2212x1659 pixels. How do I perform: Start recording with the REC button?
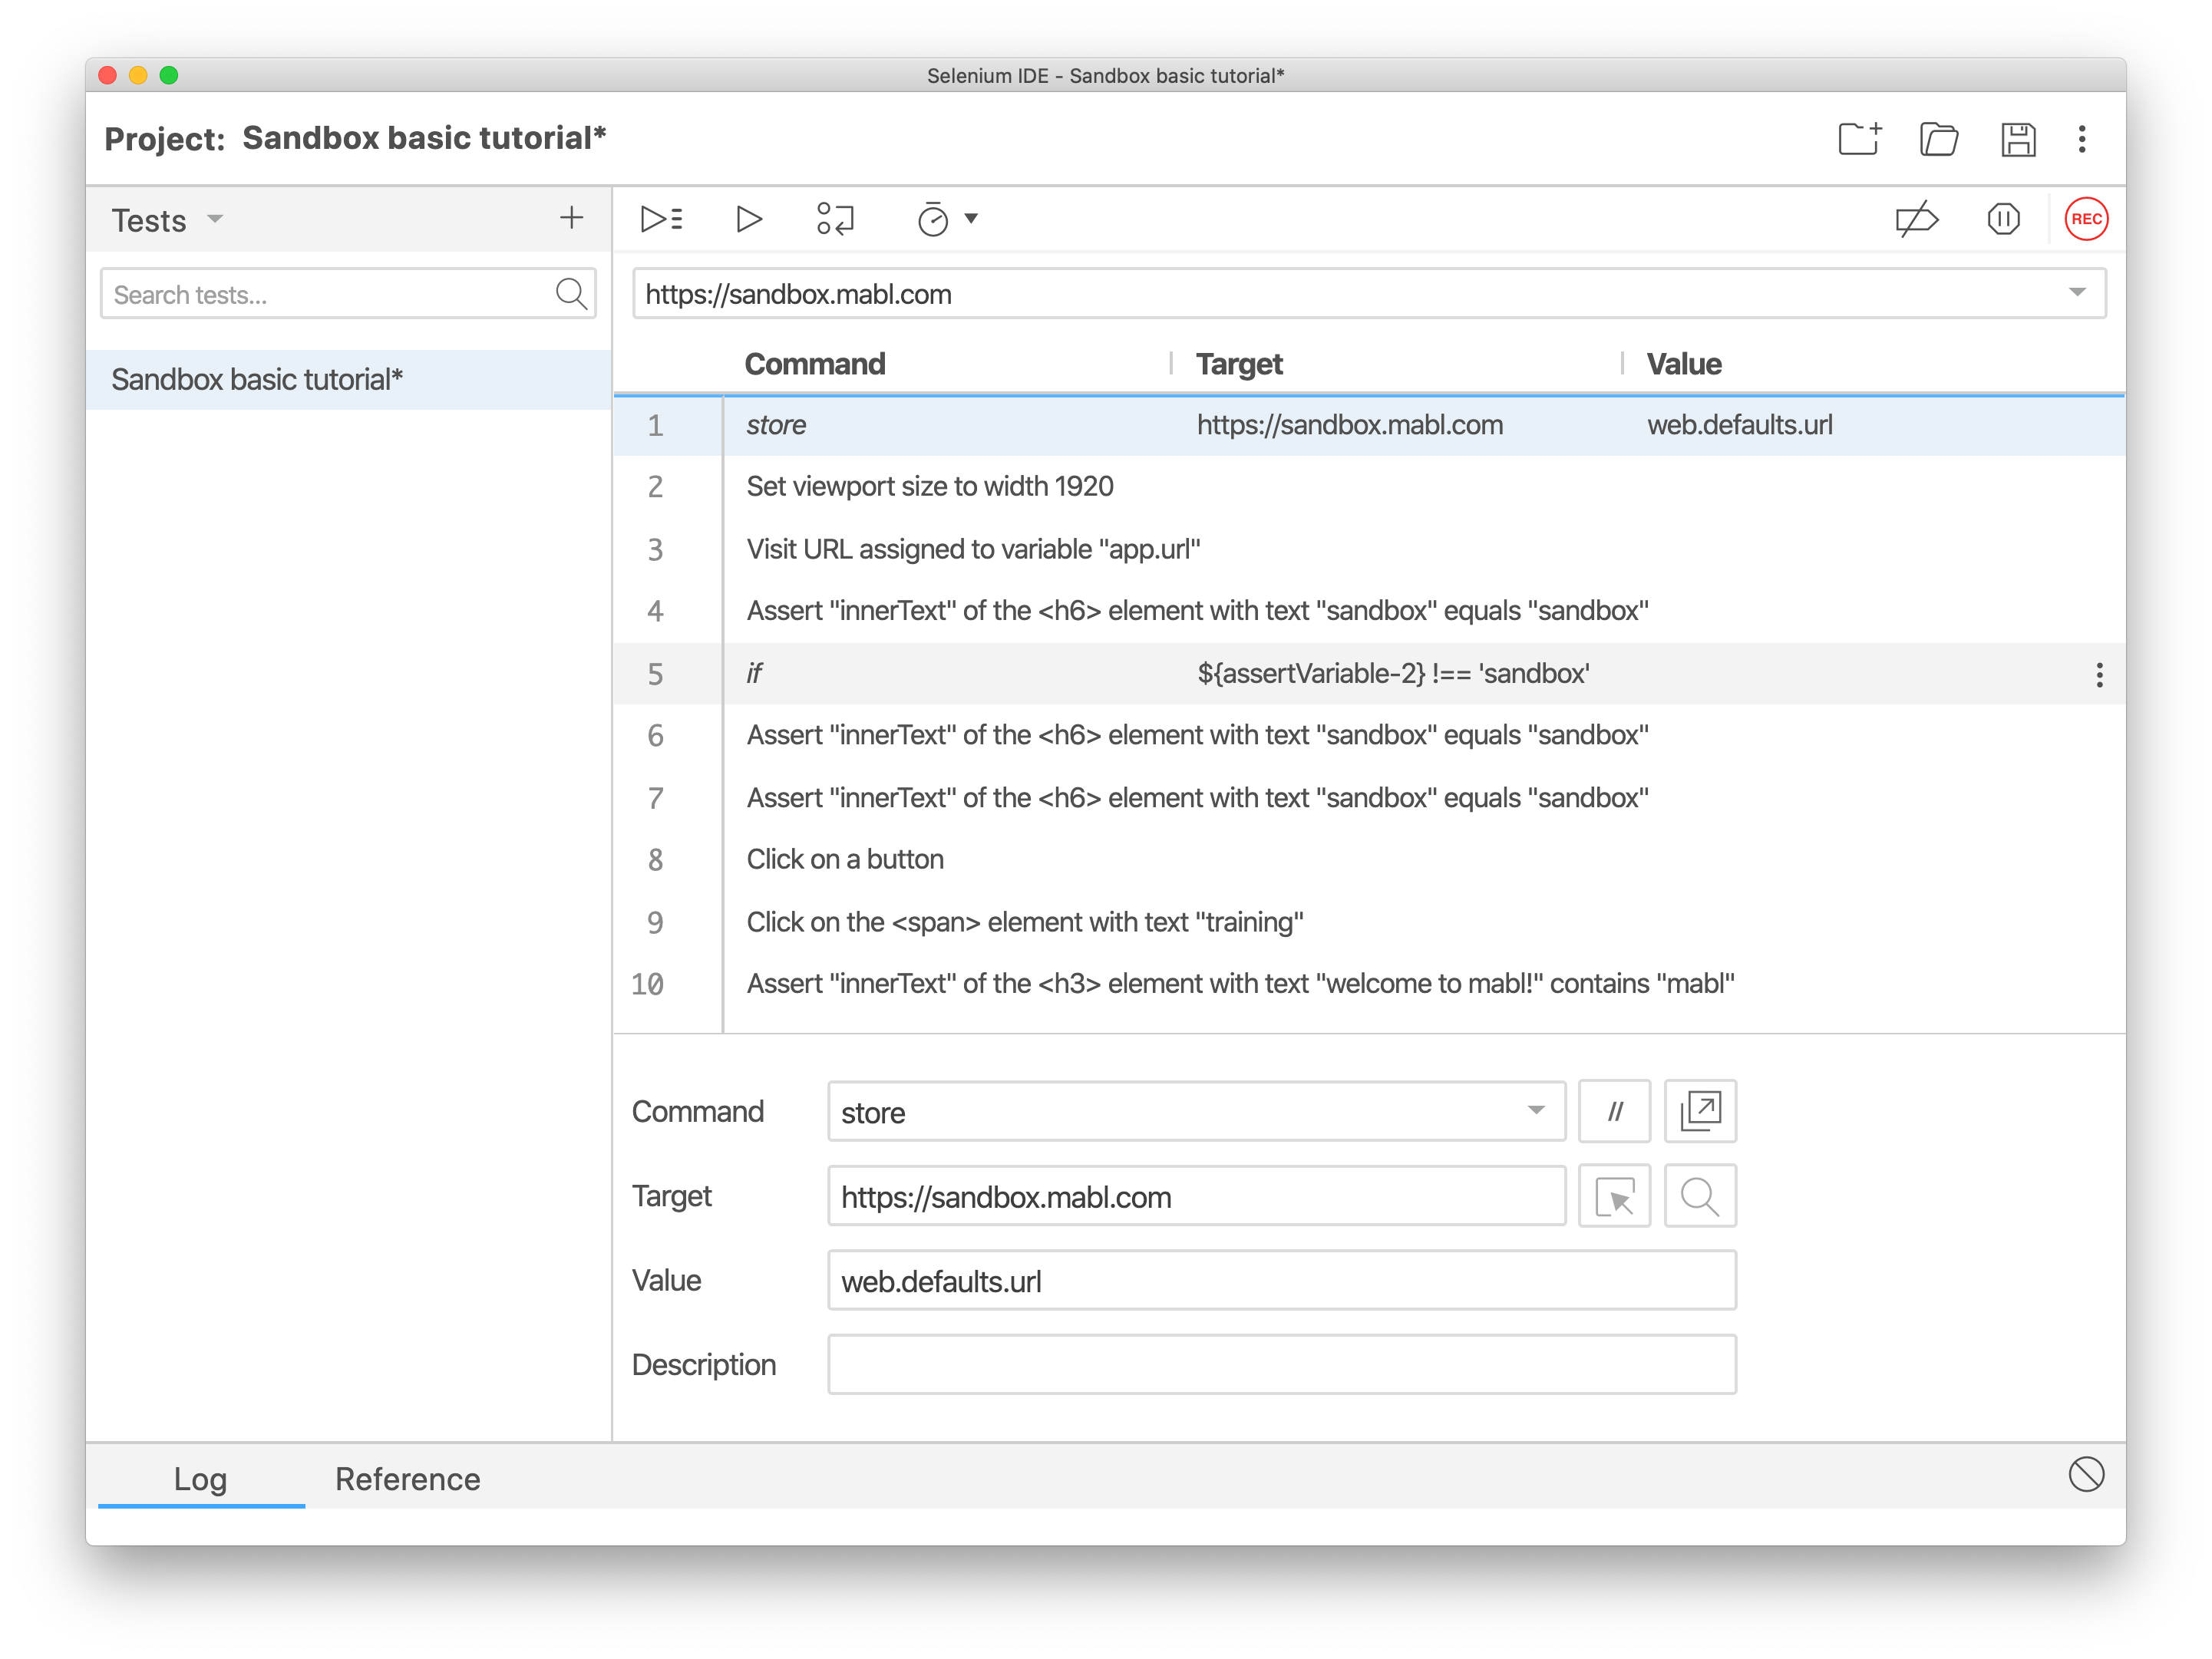[x=2085, y=218]
